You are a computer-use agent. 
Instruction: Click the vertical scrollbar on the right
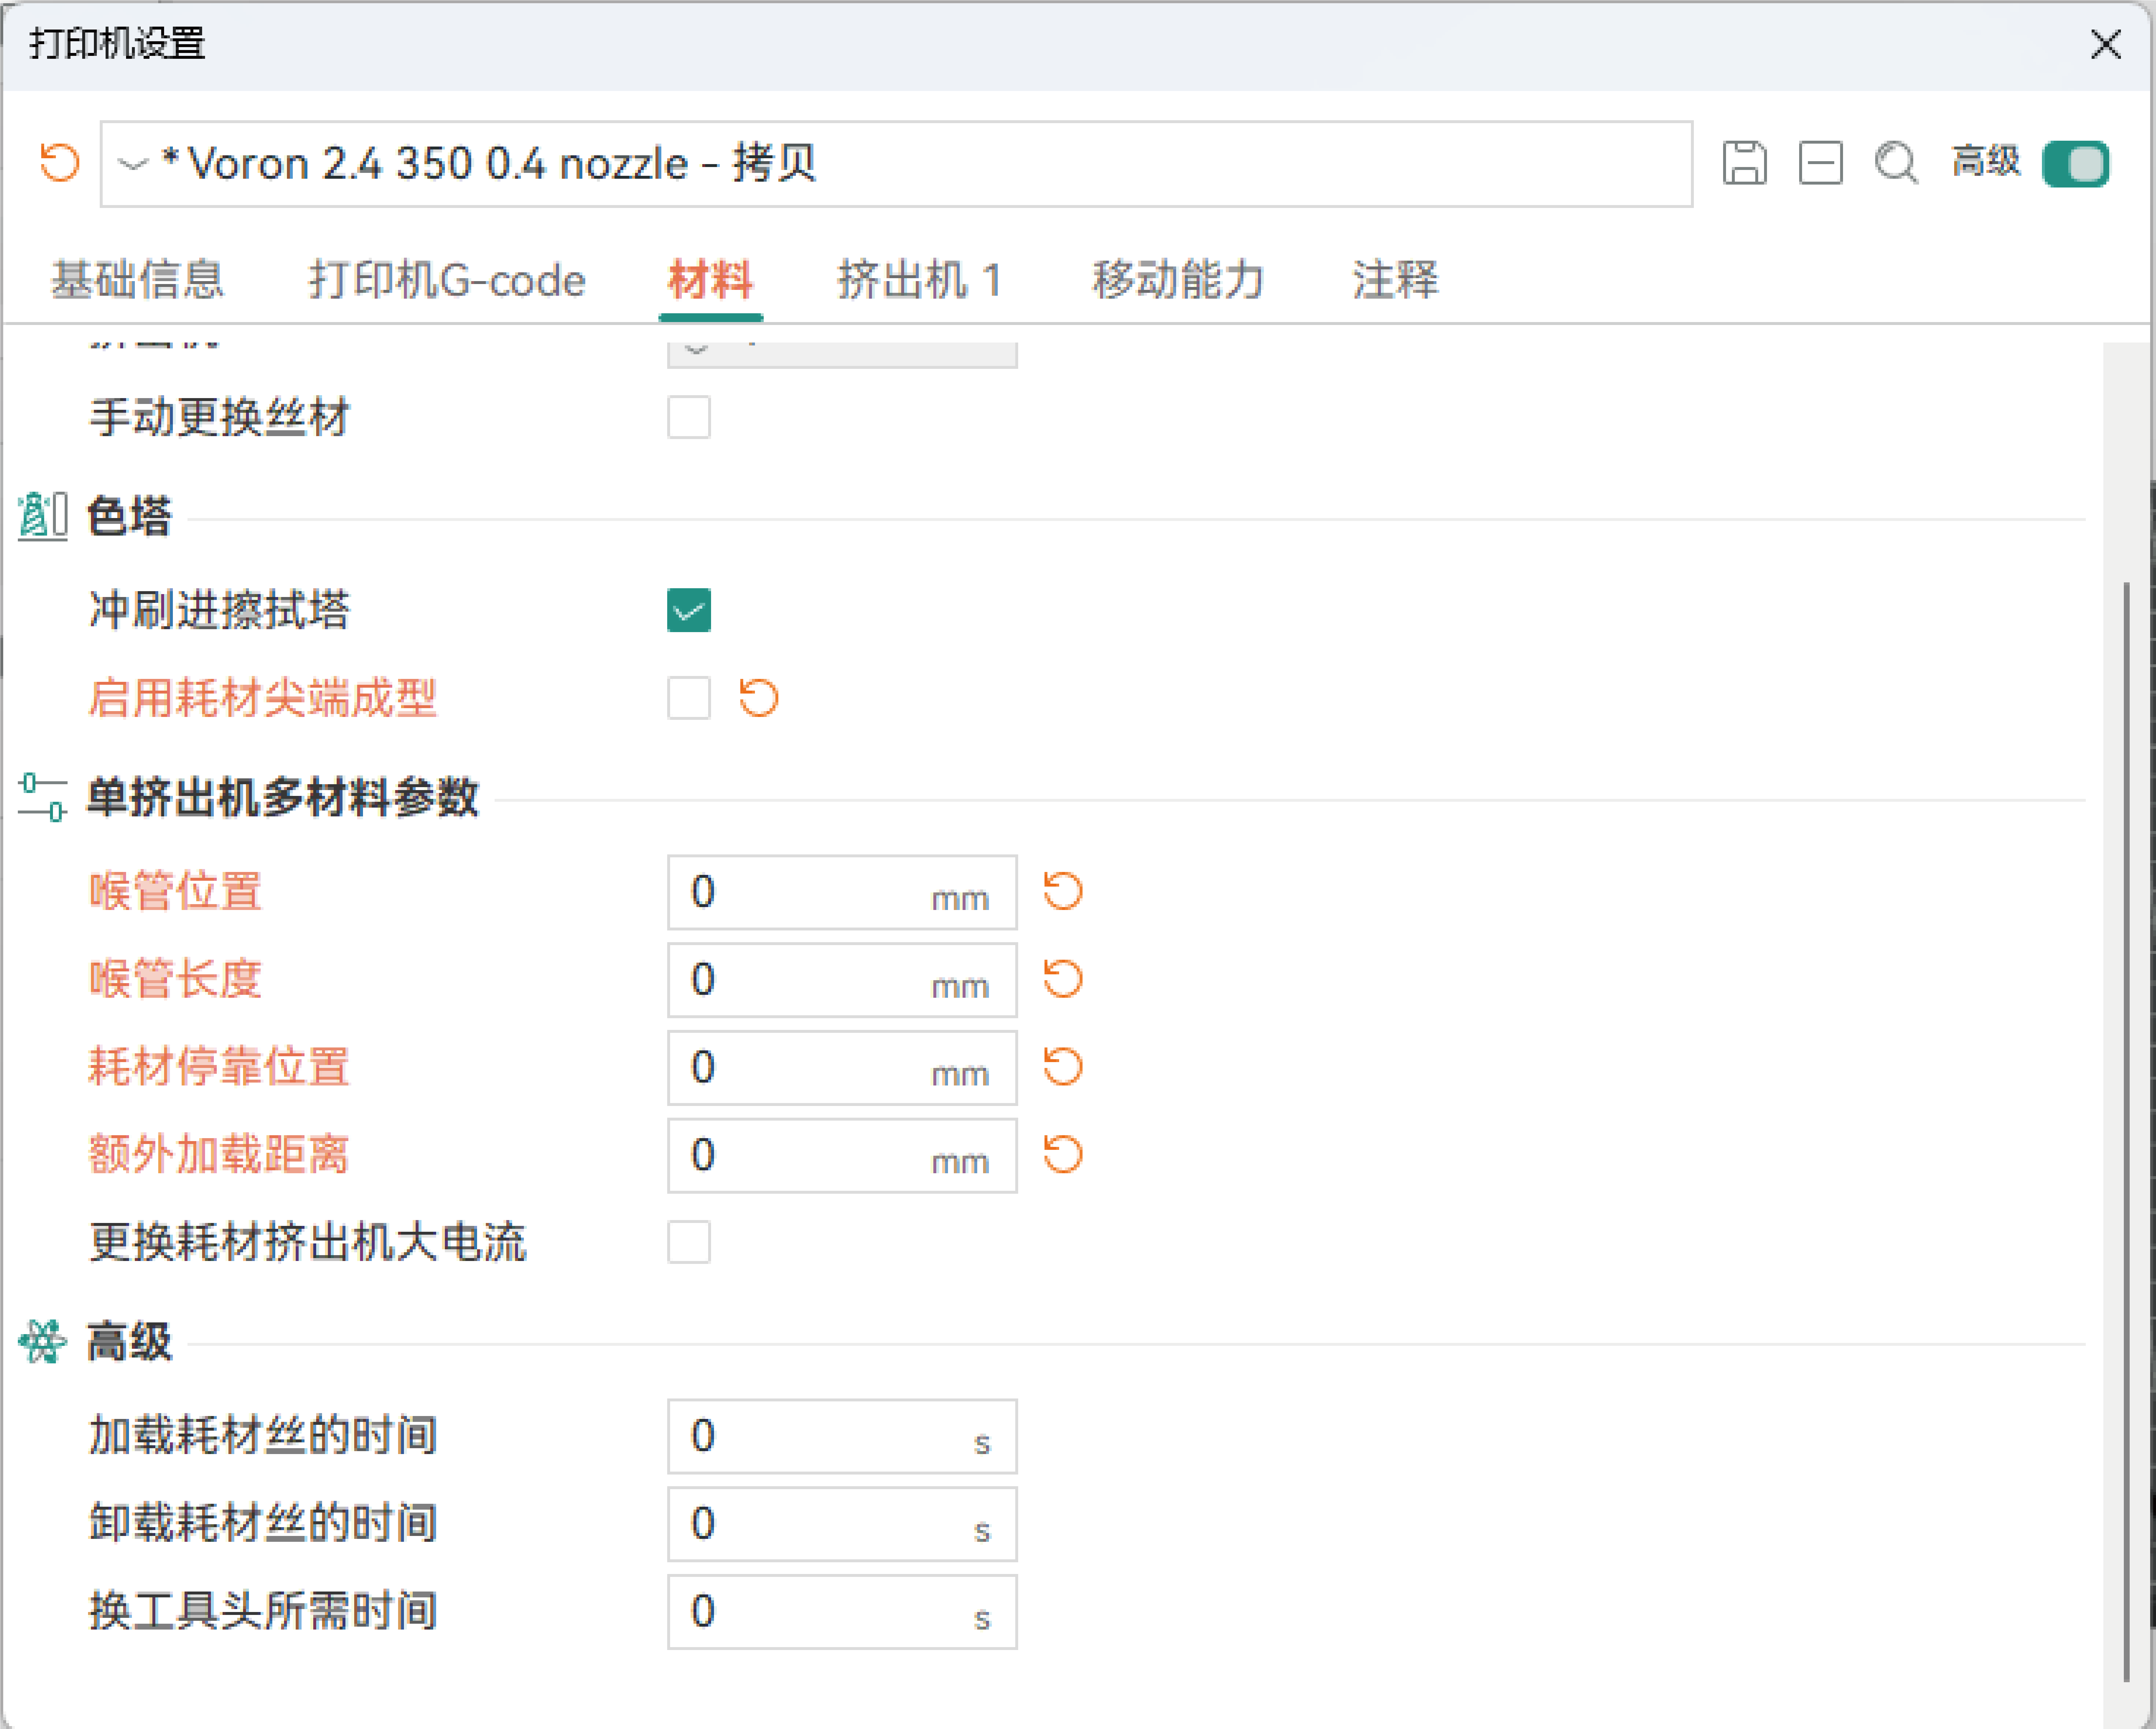click(2125, 1130)
